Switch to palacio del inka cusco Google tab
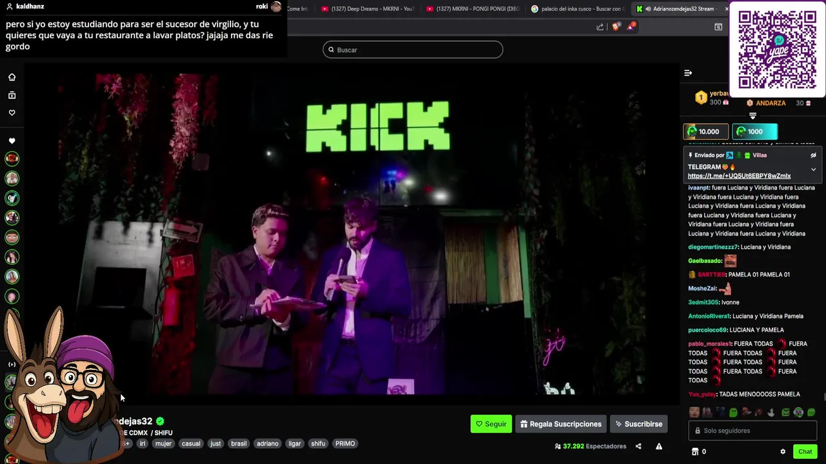The image size is (826, 464). click(576, 9)
